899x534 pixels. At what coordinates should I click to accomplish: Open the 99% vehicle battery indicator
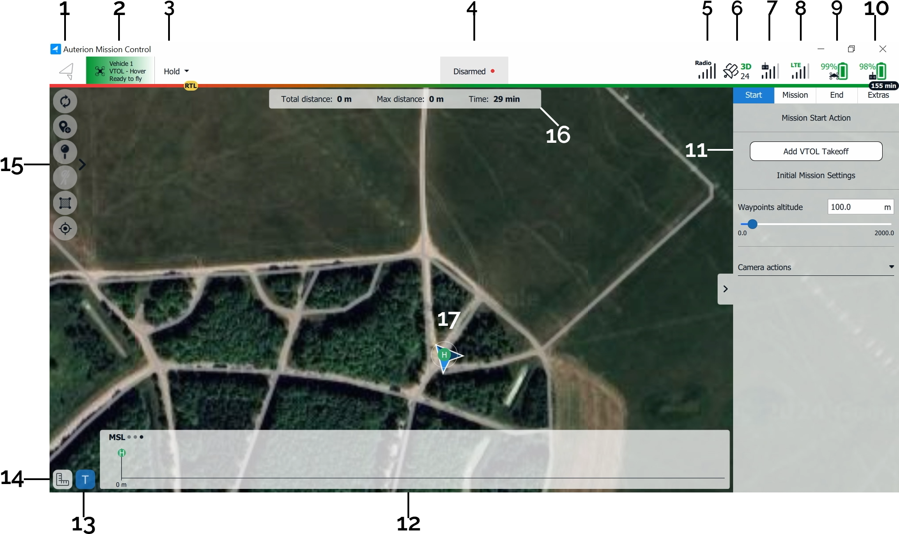[x=834, y=71]
